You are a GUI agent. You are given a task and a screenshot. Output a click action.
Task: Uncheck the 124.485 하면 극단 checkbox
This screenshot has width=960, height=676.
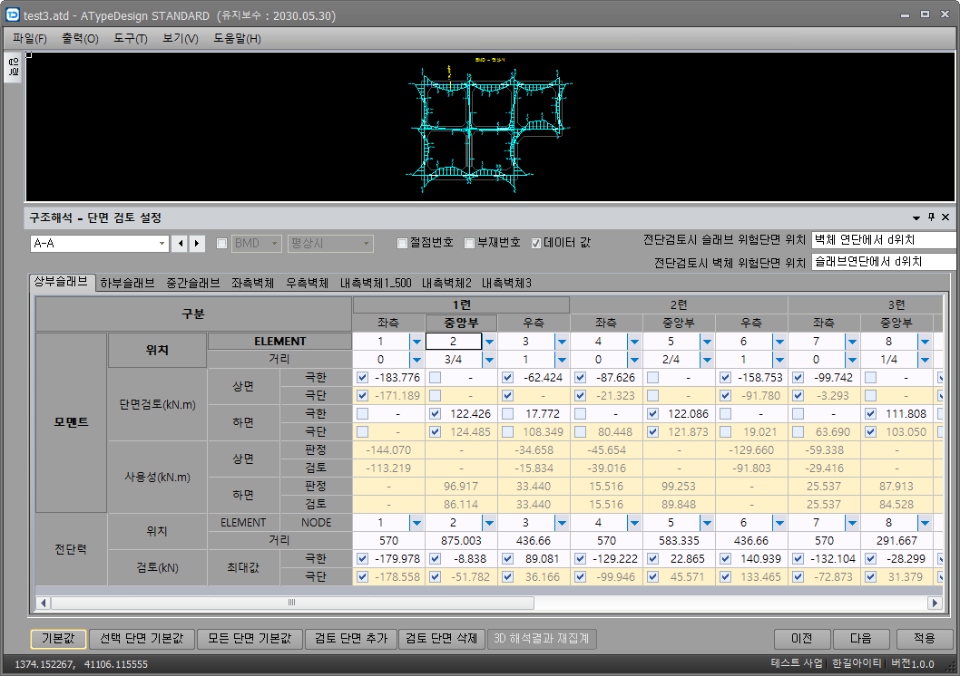[x=436, y=432]
